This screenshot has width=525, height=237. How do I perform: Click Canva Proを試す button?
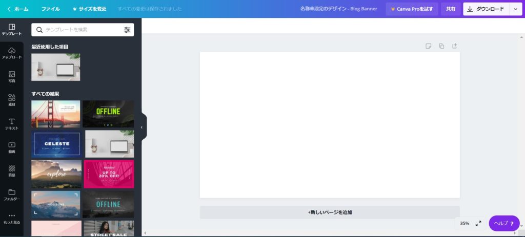[412, 9]
